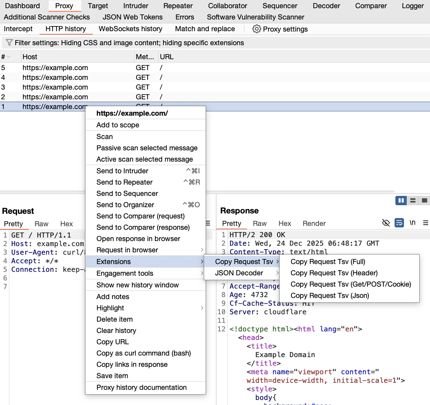This screenshot has width=430, height=405.
Task: Choose Send to Intruder
Action: [x=146, y=171]
